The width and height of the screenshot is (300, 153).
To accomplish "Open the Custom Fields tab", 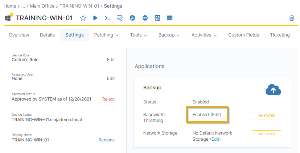I will click(243, 35).
